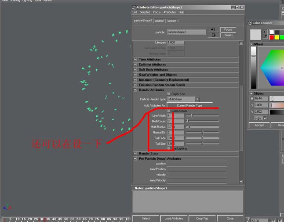Pick the red palette swatch in Color Chooser
Image resolution: width=284 pixels, height=222 pixels.
(x=272, y=37)
